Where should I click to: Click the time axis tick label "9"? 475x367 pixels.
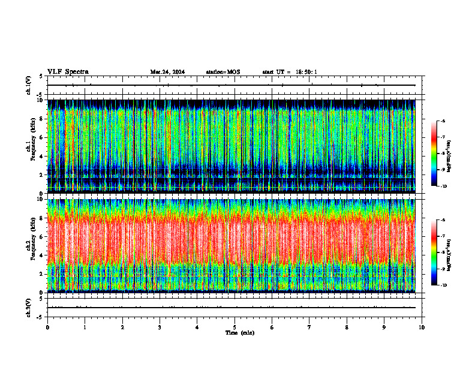coord(384,327)
